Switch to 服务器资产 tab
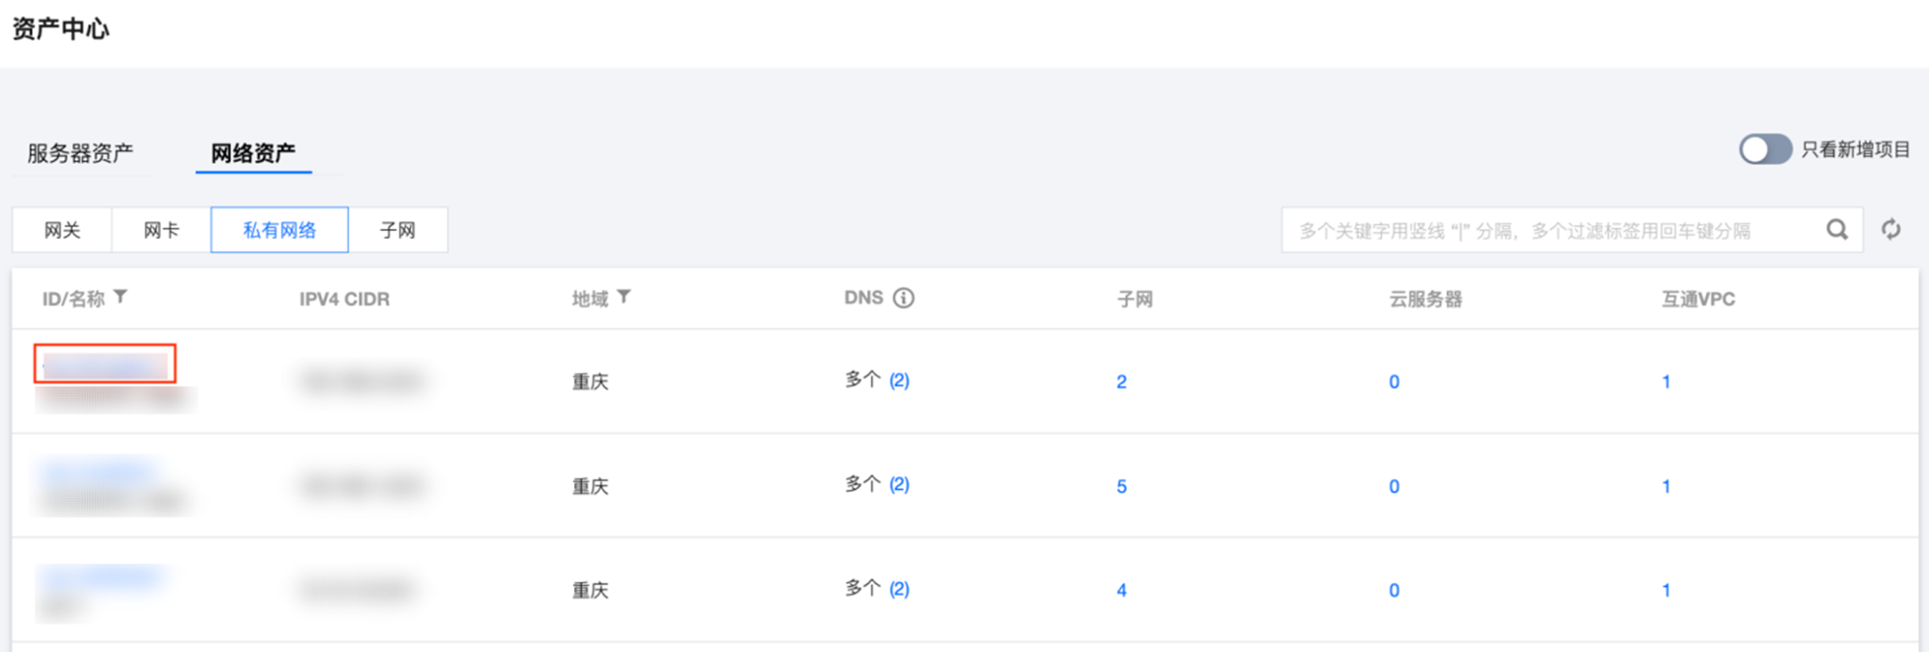Viewport: 1929px width, 652px height. coord(80,153)
